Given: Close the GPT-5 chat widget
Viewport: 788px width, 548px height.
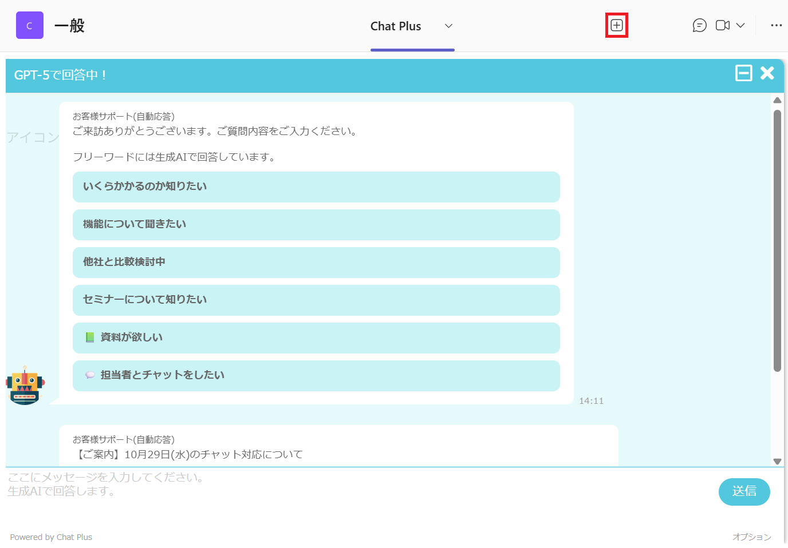Looking at the screenshot, I should click(767, 73).
